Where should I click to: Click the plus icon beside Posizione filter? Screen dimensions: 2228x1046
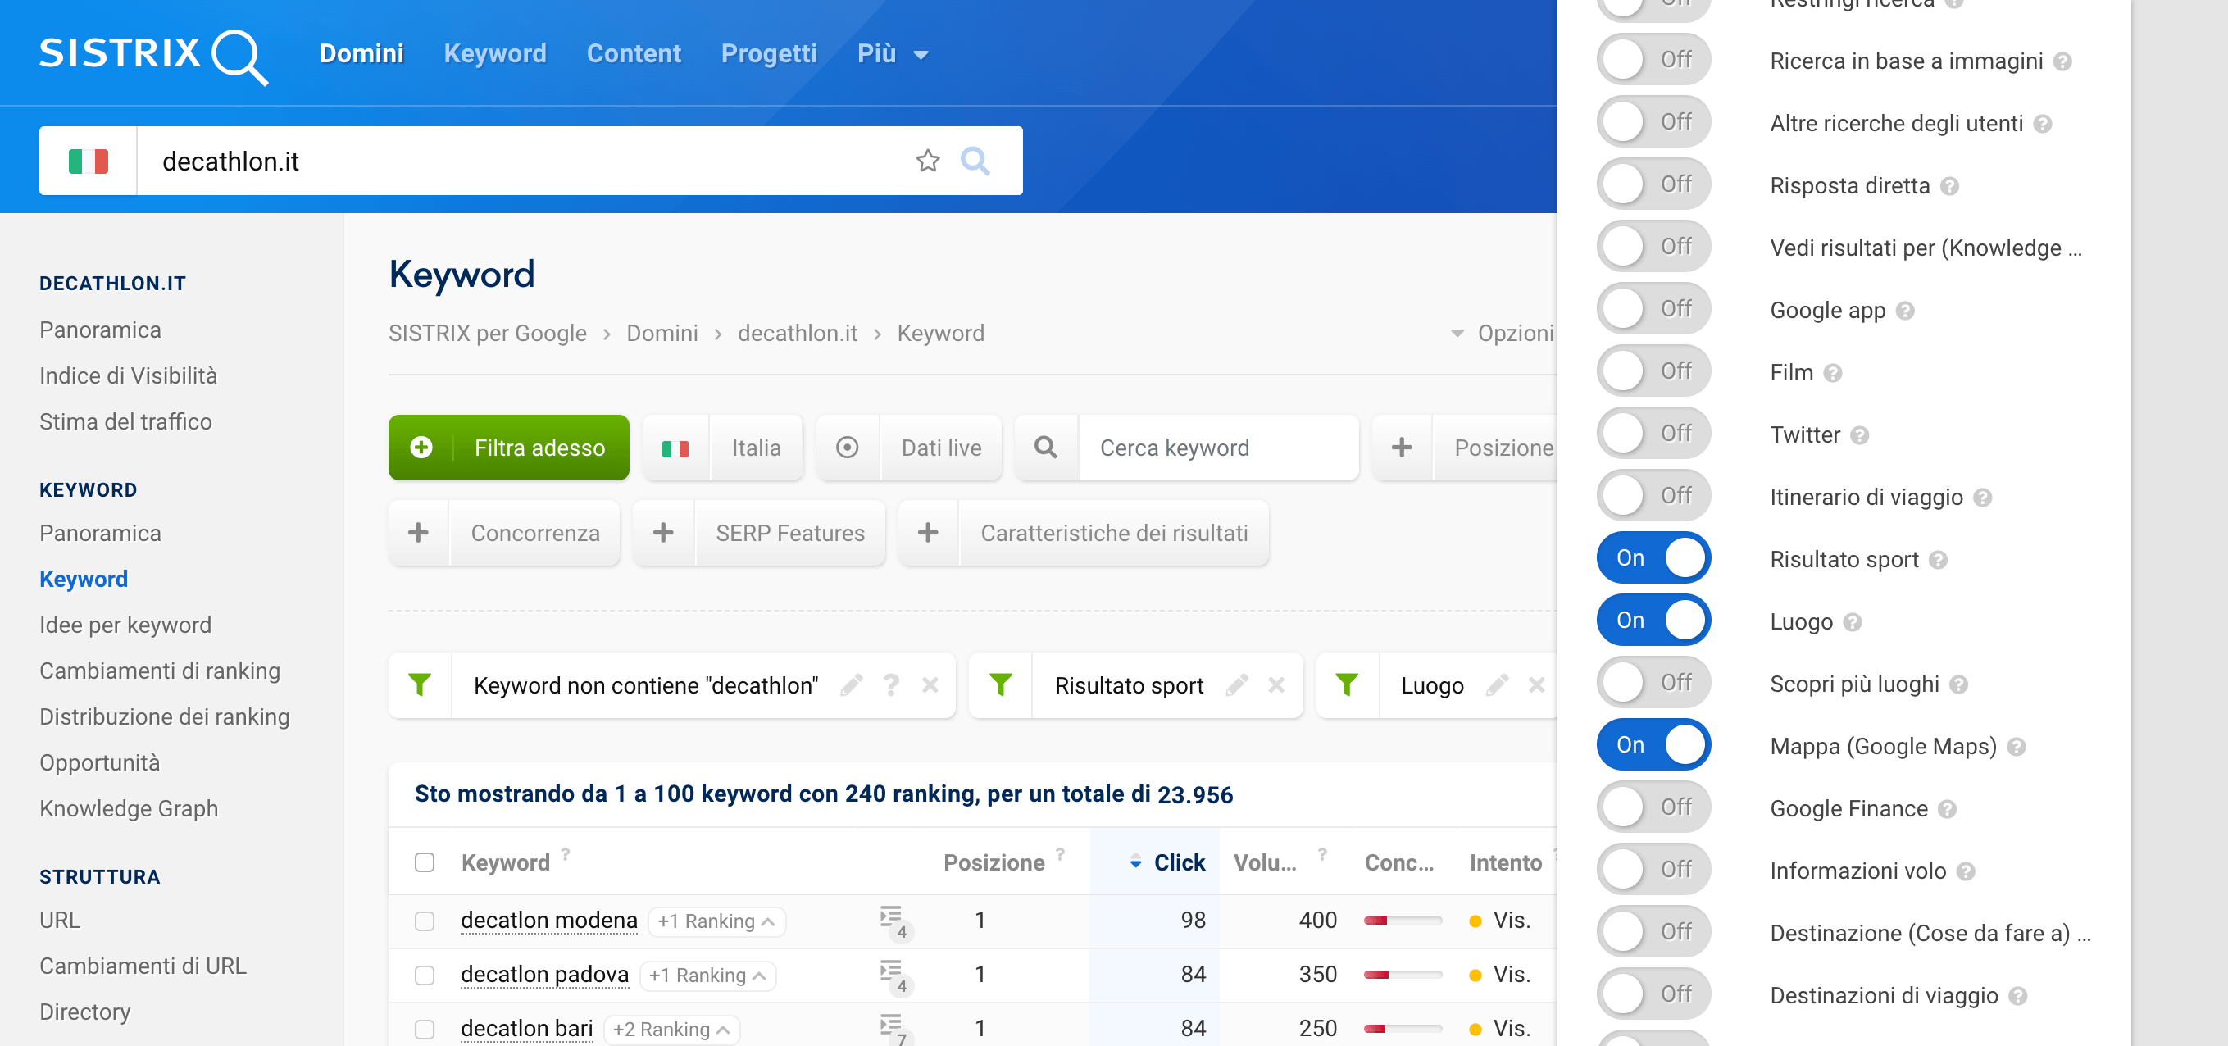1401,448
